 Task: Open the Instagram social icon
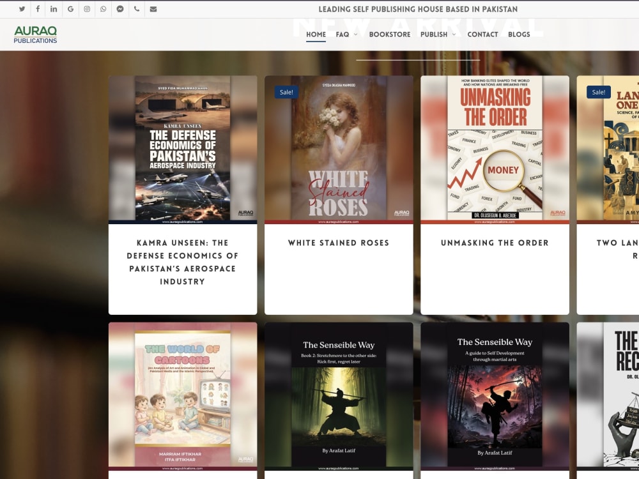[87, 9]
